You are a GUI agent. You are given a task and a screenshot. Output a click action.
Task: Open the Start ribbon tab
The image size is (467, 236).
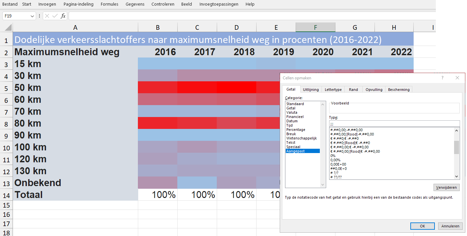(27, 4)
